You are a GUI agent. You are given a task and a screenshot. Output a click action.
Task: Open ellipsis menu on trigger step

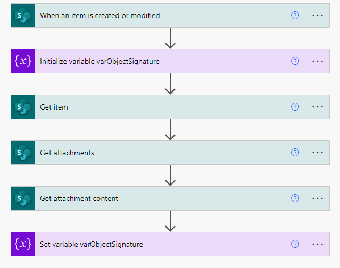pos(318,15)
